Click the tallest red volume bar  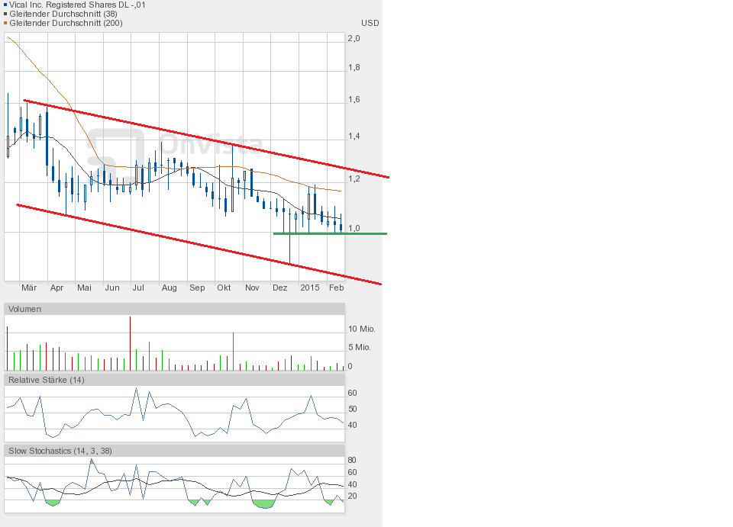pos(131,343)
